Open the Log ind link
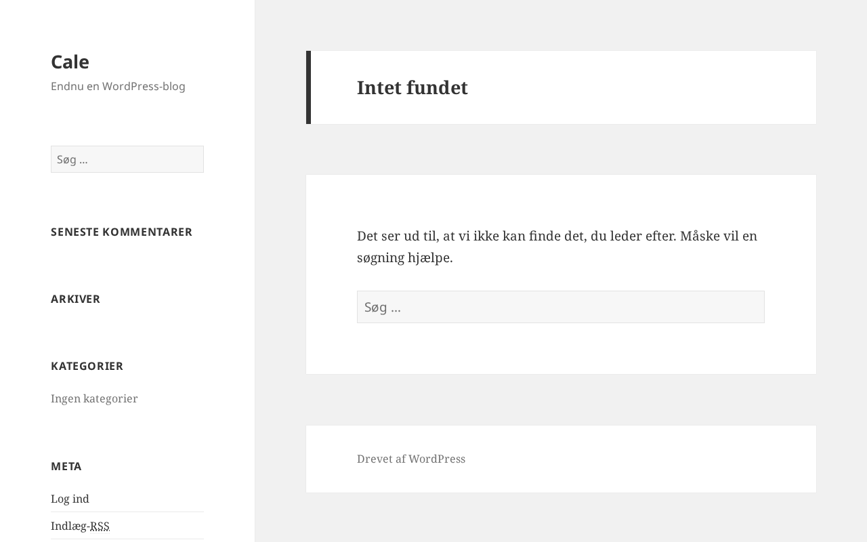 click(70, 499)
